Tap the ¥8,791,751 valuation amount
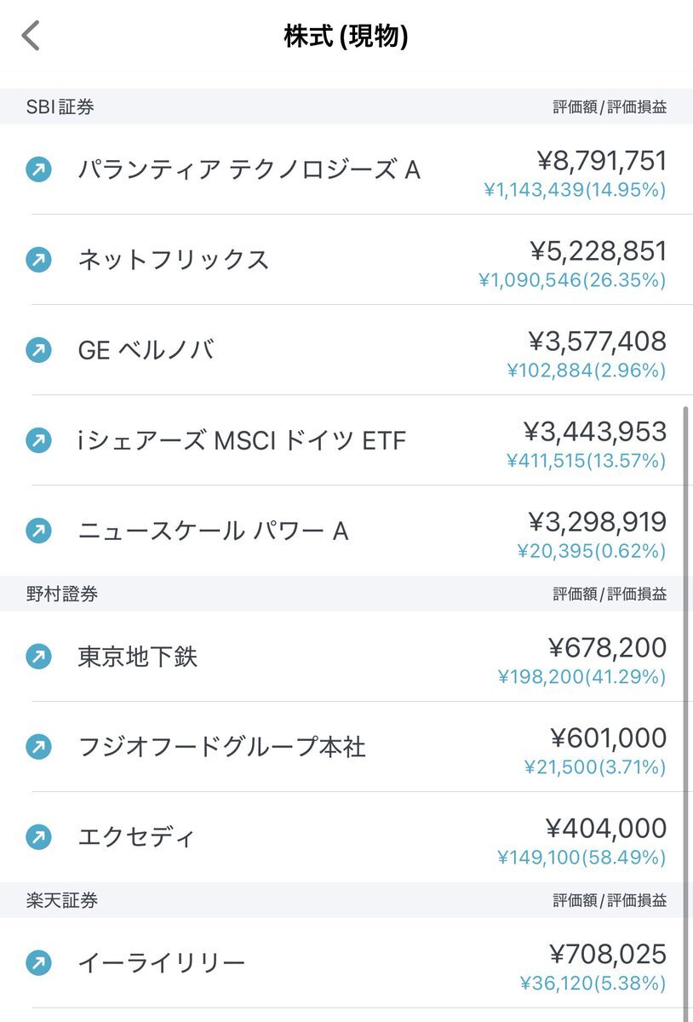 pos(602,161)
